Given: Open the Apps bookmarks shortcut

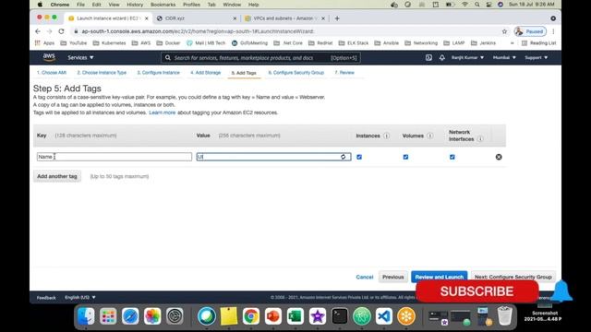Looking at the screenshot, I should click(44, 43).
